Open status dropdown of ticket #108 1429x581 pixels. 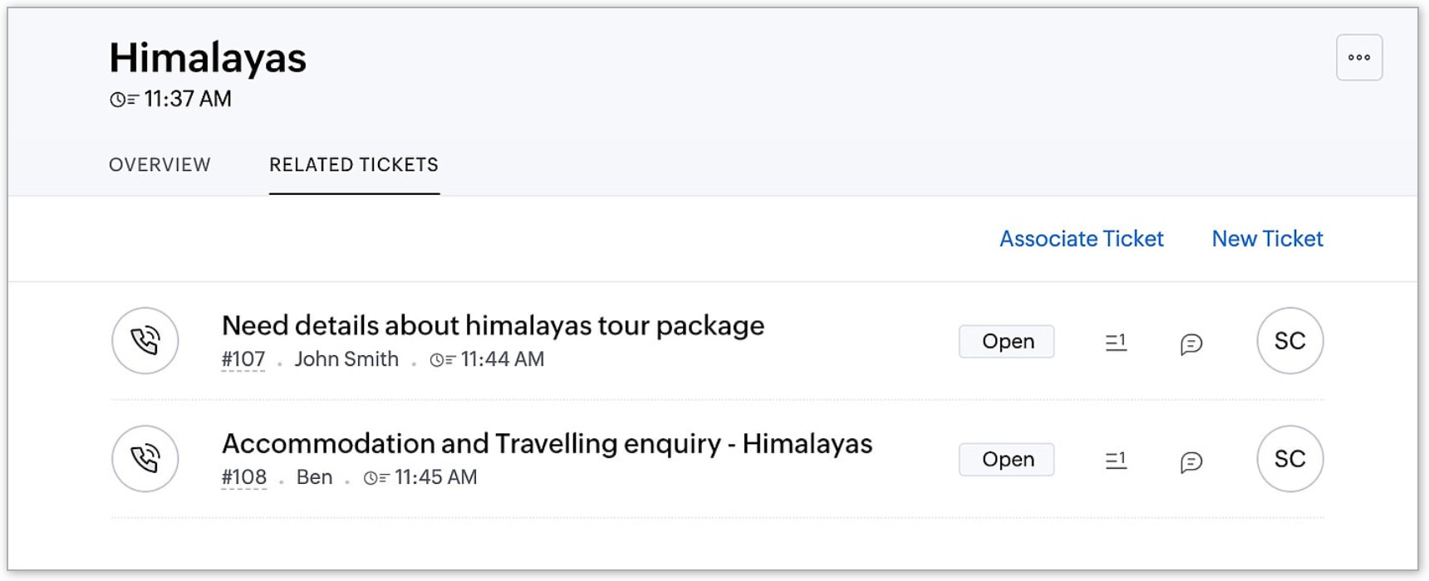[1007, 460]
